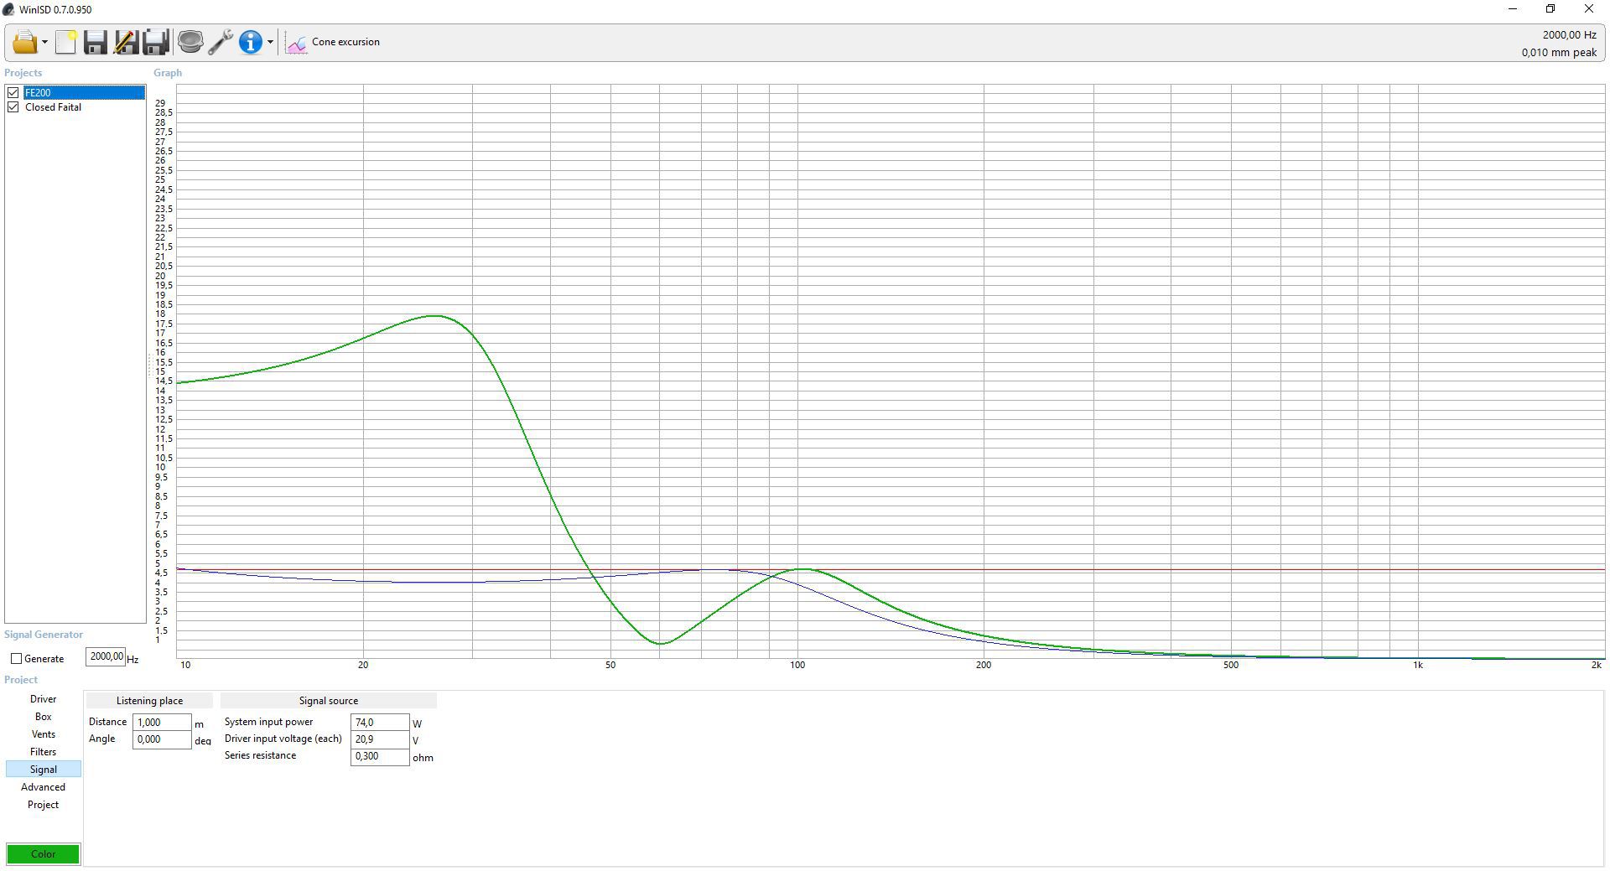Click the save-as icon with the pencil
The width and height of the screenshot is (1610, 871).
[x=126, y=42]
